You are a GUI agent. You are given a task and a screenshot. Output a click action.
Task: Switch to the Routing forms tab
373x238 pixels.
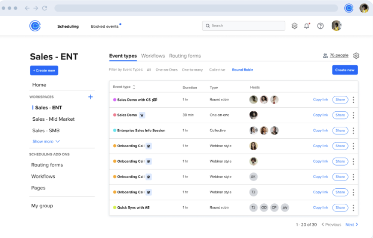[x=185, y=56]
